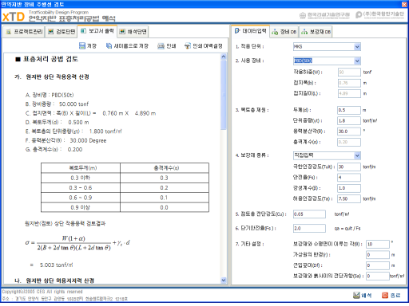Click the 0.3 ~ 0.6 table cell
409x306 pixels.
(x=81, y=188)
